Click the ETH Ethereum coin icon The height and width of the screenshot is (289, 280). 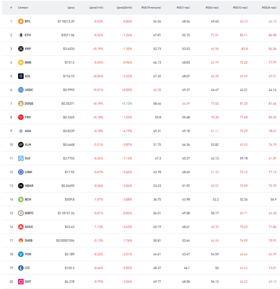point(21,35)
